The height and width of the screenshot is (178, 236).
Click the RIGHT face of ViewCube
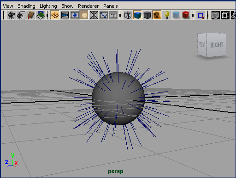(x=216, y=45)
